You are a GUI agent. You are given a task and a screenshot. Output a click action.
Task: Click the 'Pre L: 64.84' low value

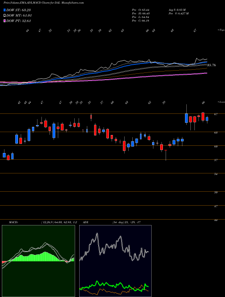(x=140, y=17)
